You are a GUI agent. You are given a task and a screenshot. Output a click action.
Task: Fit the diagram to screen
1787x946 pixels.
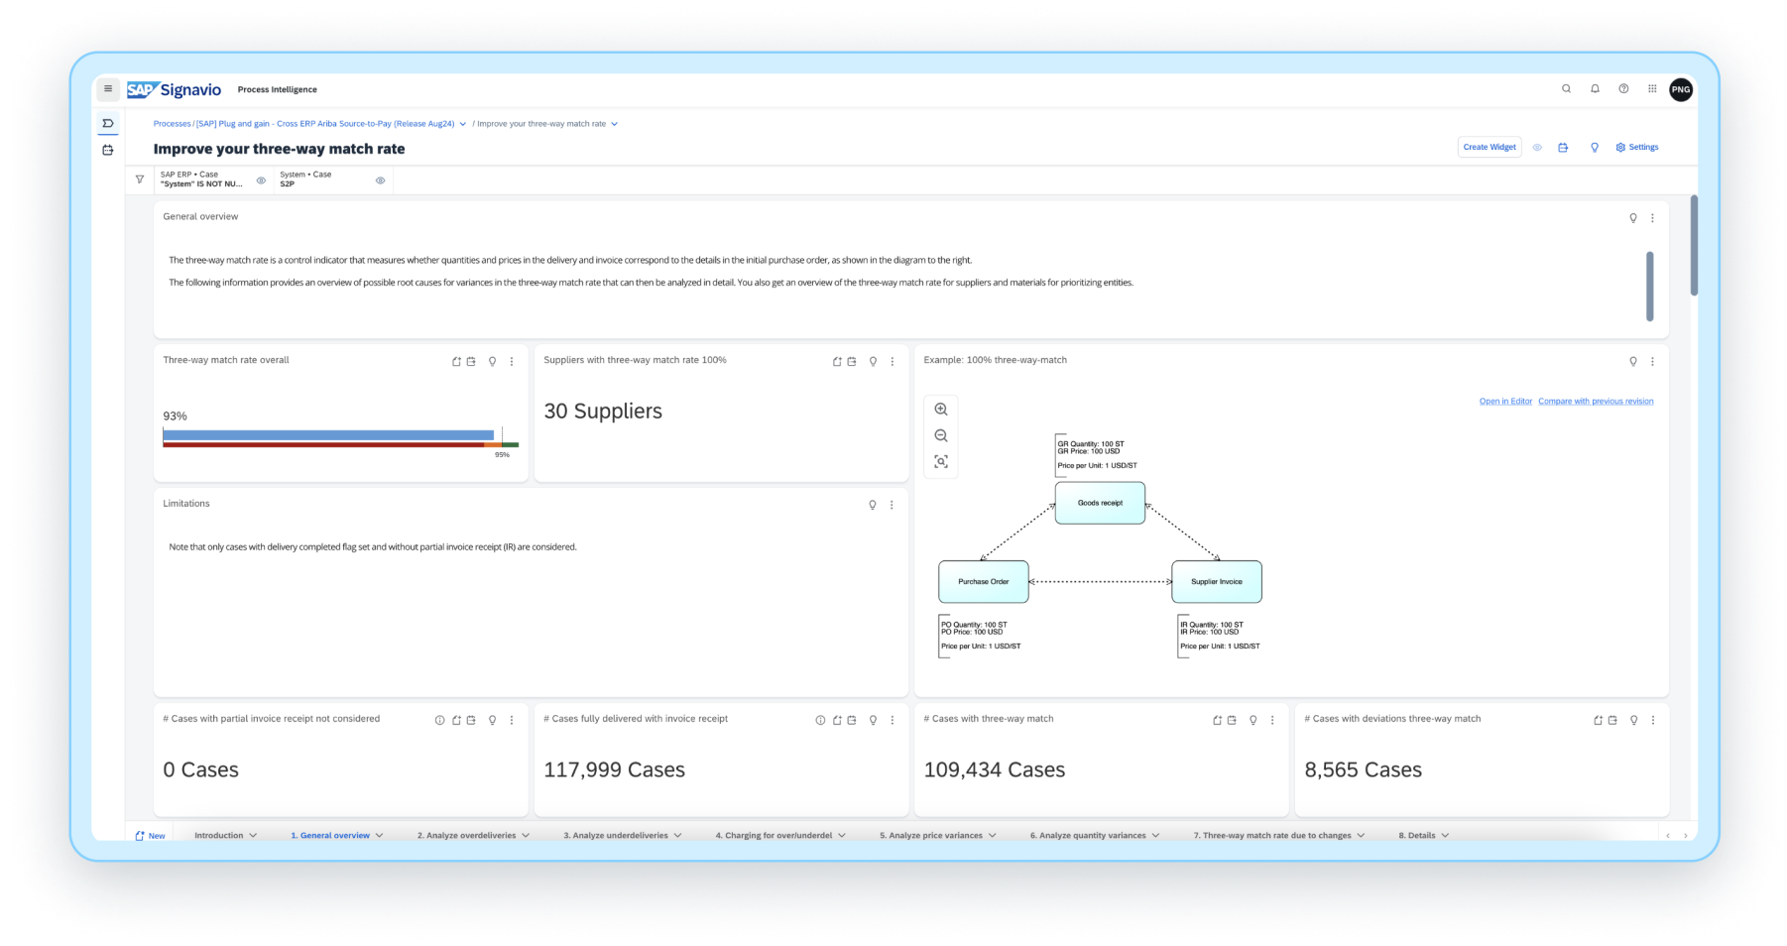(941, 462)
